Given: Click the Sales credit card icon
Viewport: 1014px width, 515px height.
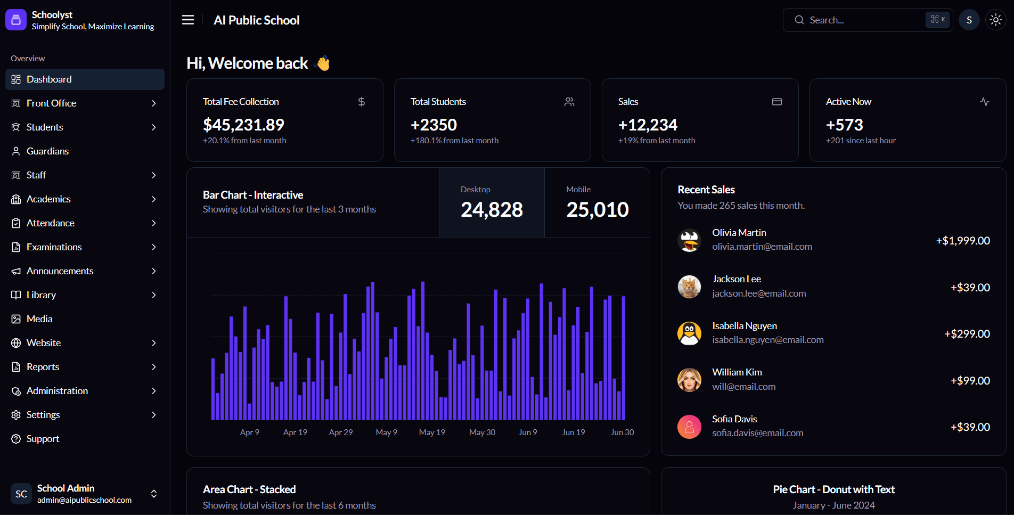Looking at the screenshot, I should 777,101.
